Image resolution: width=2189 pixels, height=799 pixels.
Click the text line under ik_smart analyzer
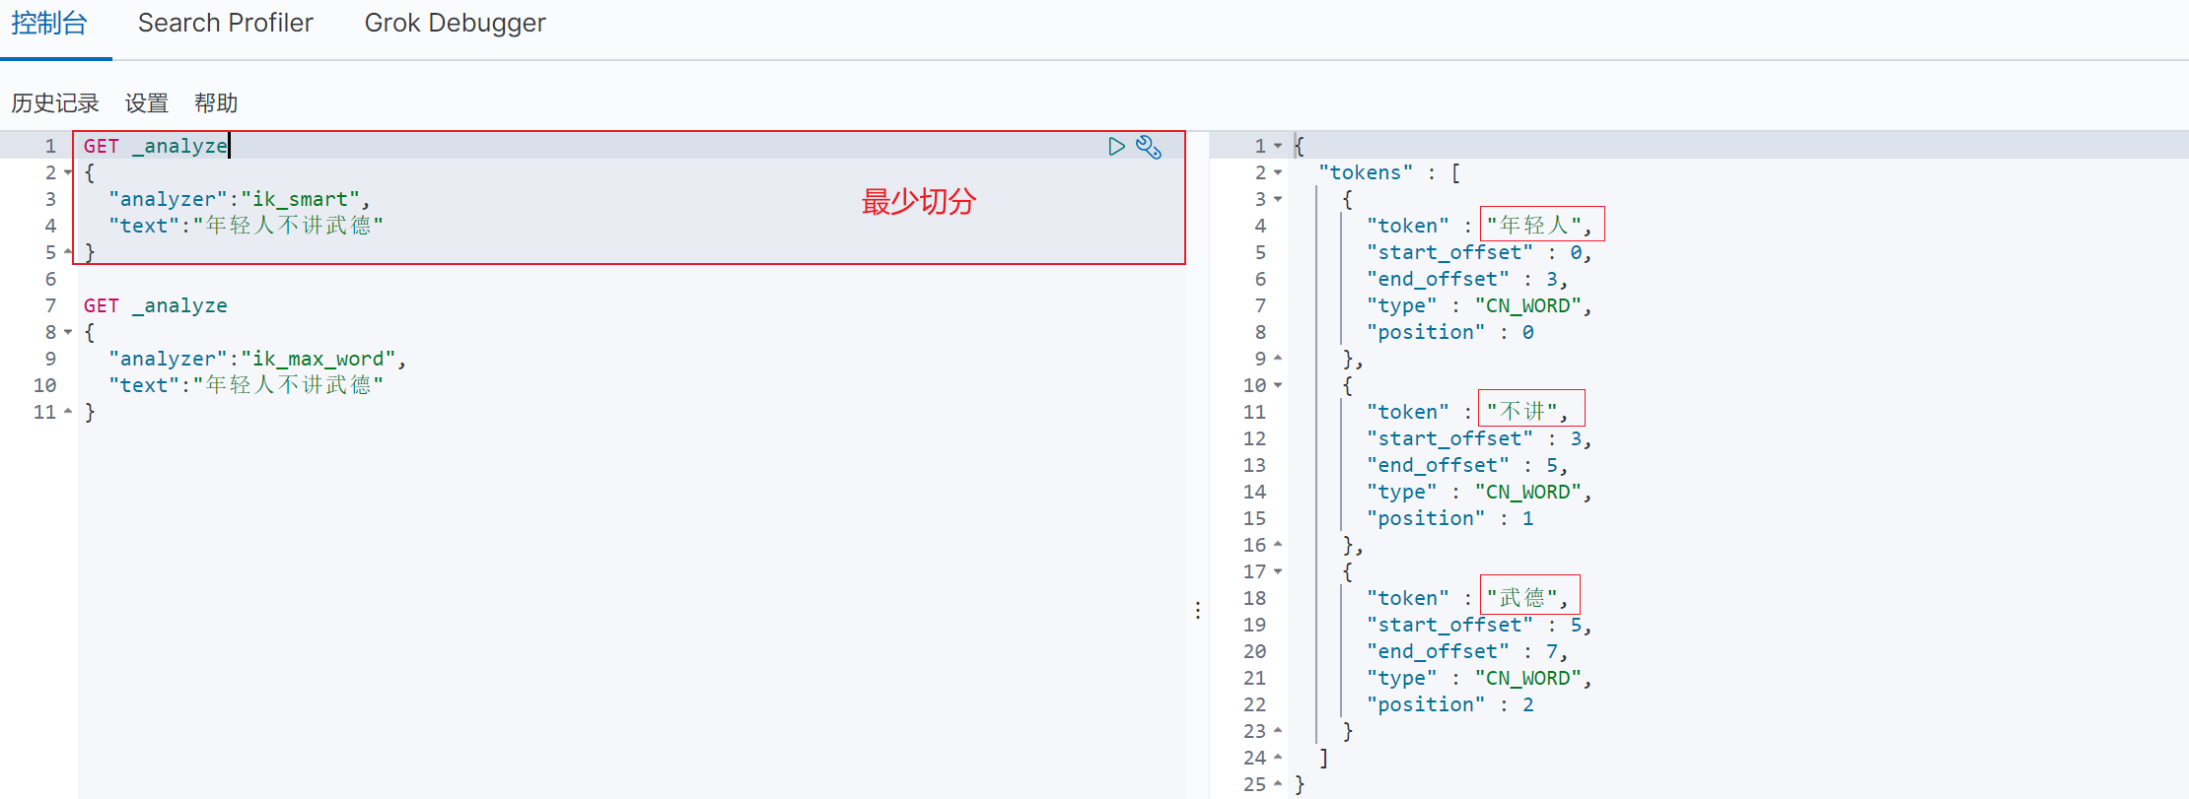[x=246, y=226]
